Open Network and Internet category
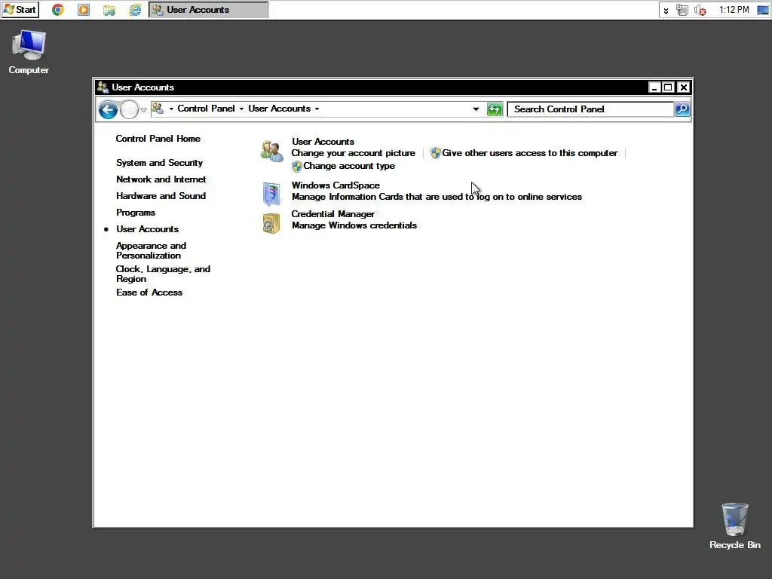The image size is (772, 579). point(161,179)
